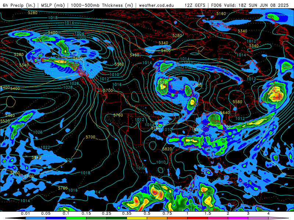
Task: Click the 4 value on the precip scale
Action: (268, 213)
